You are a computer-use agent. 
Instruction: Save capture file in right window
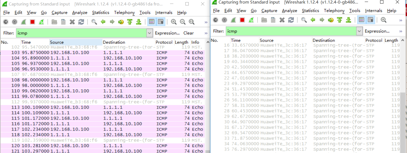[273, 20]
